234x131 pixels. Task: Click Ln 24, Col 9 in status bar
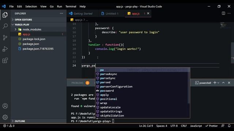click(146, 126)
